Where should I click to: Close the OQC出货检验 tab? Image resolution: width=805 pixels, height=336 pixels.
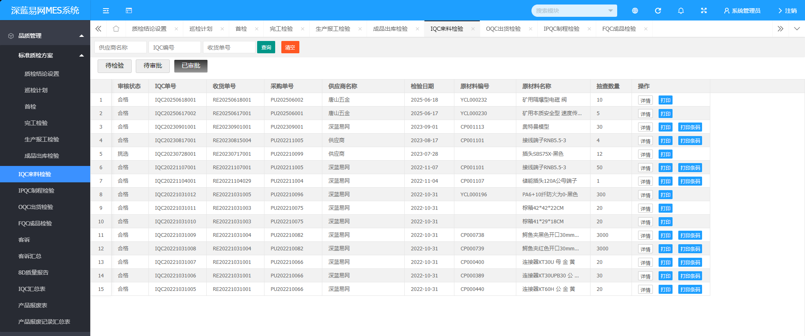click(531, 29)
